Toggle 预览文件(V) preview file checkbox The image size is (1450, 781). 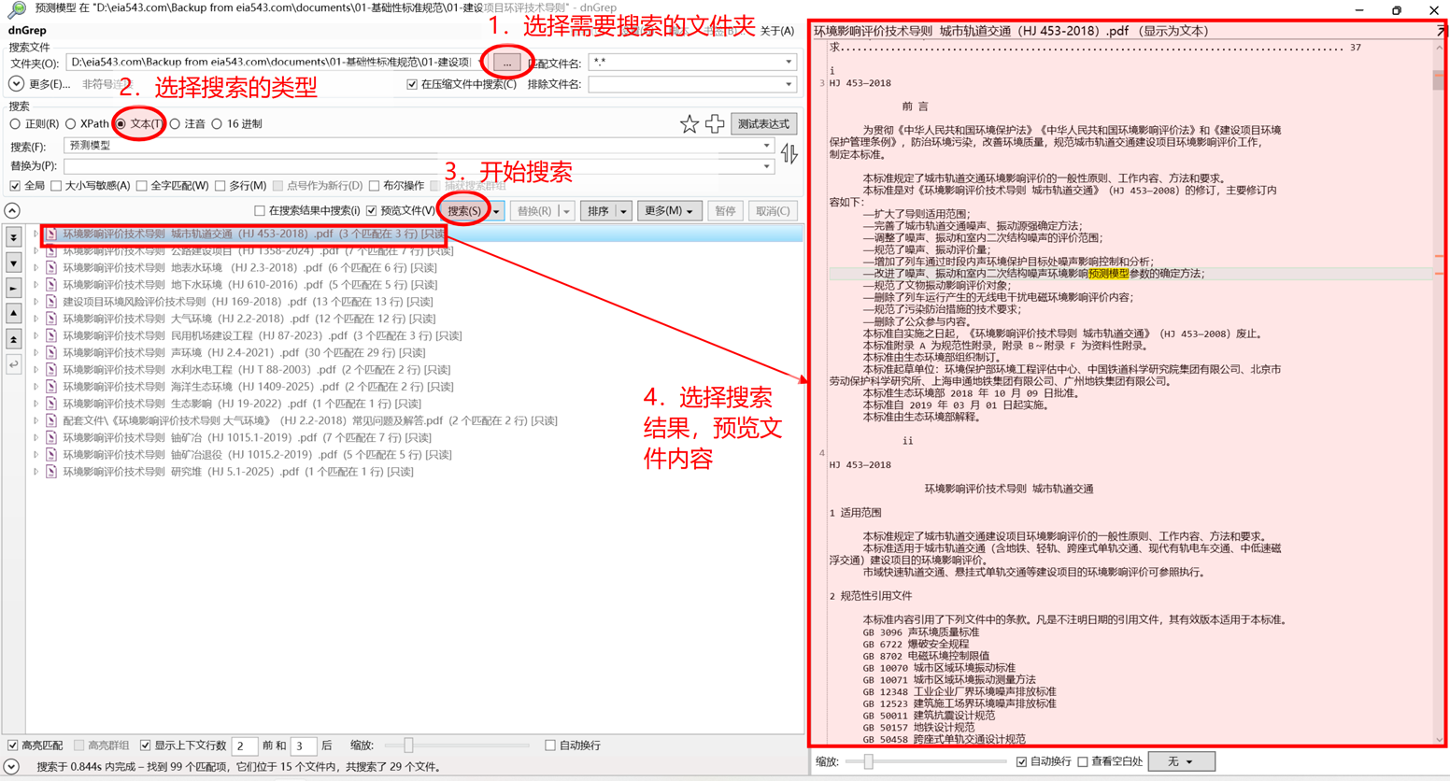point(372,211)
